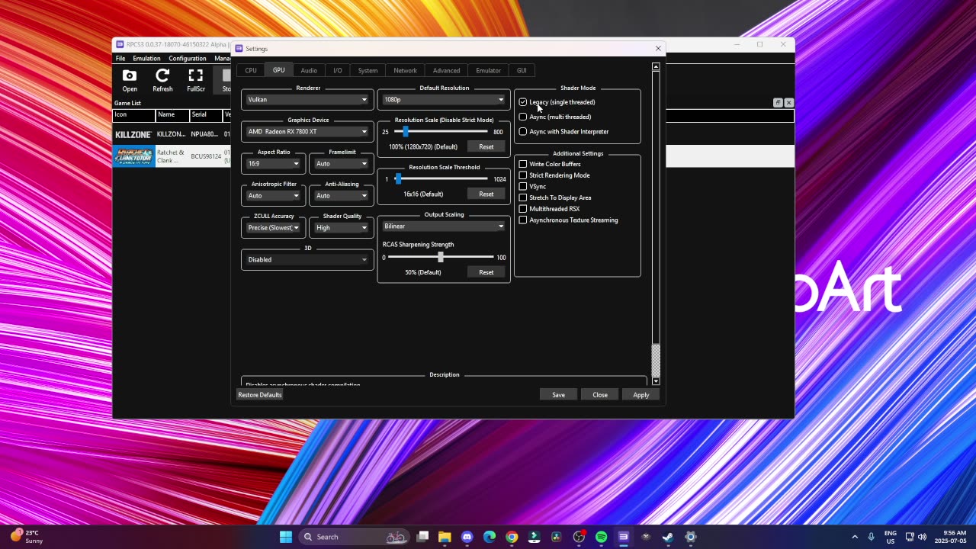Enable Write Color Buffers checkbox
976x549 pixels.
click(x=550, y=164)
